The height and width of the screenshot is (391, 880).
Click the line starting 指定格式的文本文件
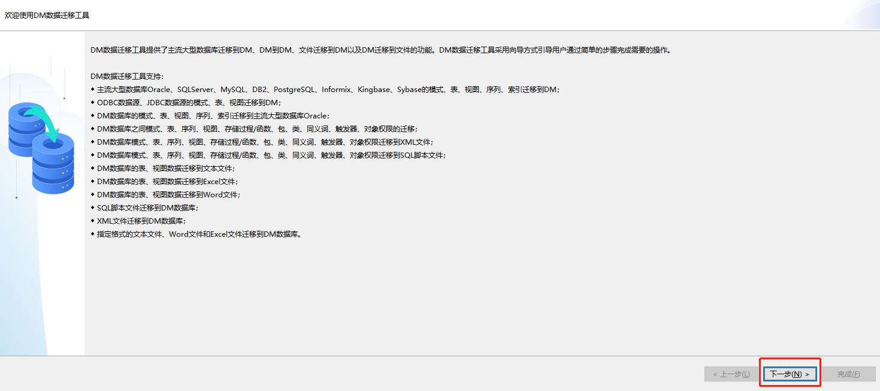pos(196,234)
